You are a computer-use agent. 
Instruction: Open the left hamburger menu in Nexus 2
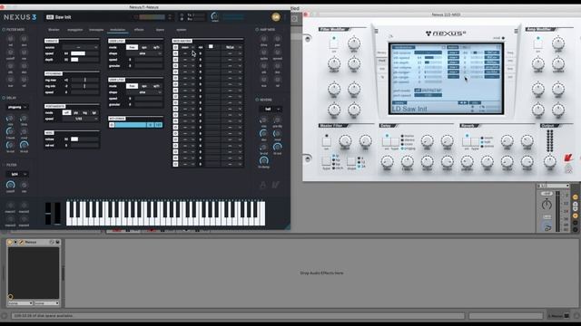[x=376, y=32]
